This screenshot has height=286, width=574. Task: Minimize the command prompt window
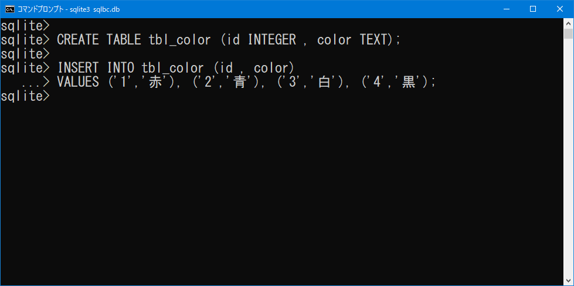pyautogui.click(x=506, y=9)
